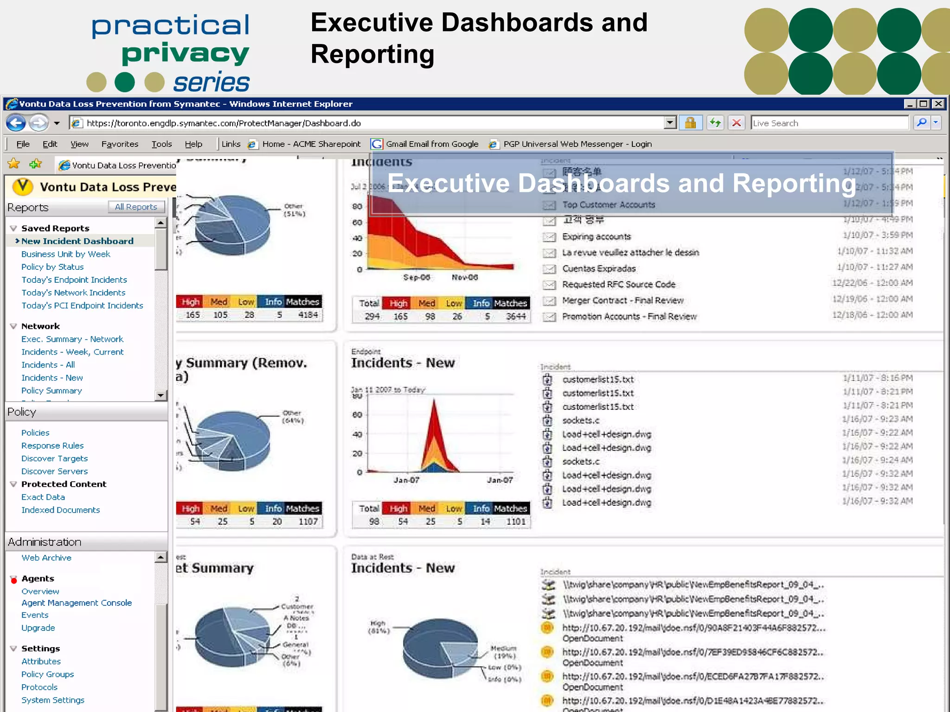Collapse the Protected Content section

(13, 484)
